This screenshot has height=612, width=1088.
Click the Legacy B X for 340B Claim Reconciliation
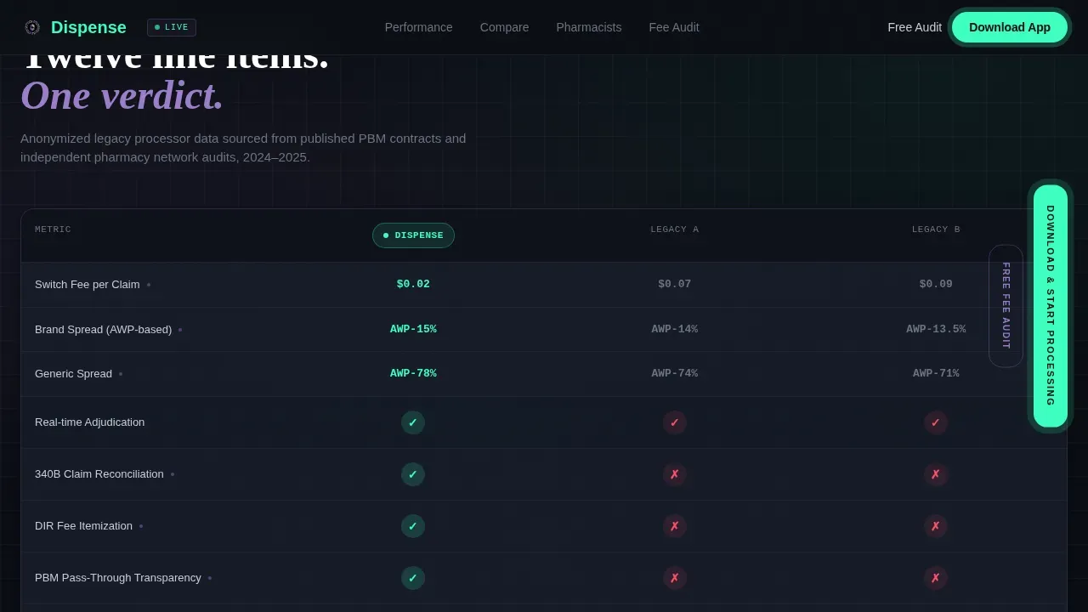tap(936, 474)
